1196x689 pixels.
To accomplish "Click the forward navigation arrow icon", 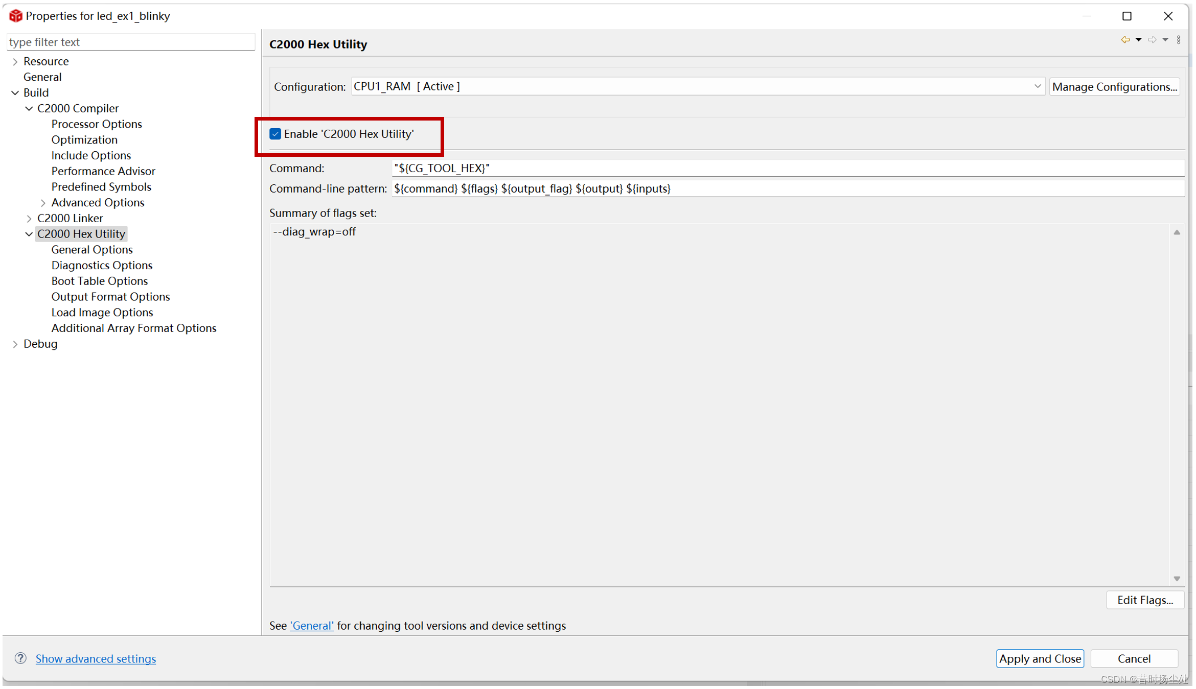I will tap(1152, 40).
